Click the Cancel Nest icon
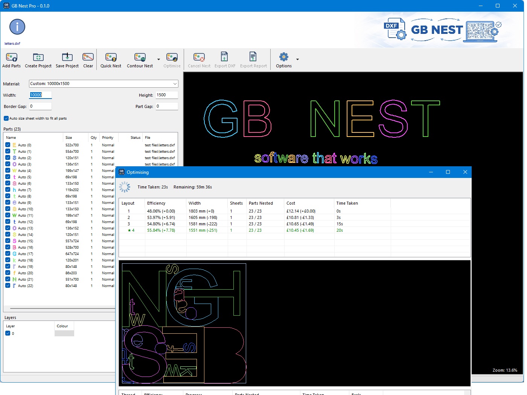 (x=199, y=57)
